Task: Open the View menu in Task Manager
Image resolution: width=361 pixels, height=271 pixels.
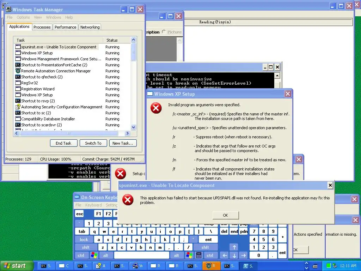Action: click(x=38, y=17)
